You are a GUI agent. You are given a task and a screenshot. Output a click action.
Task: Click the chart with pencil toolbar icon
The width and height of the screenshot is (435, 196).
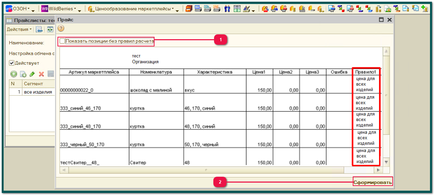click(x=247, y=9)
